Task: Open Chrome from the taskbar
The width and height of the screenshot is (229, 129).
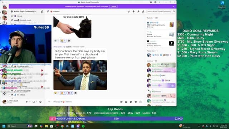Action: 62,126
